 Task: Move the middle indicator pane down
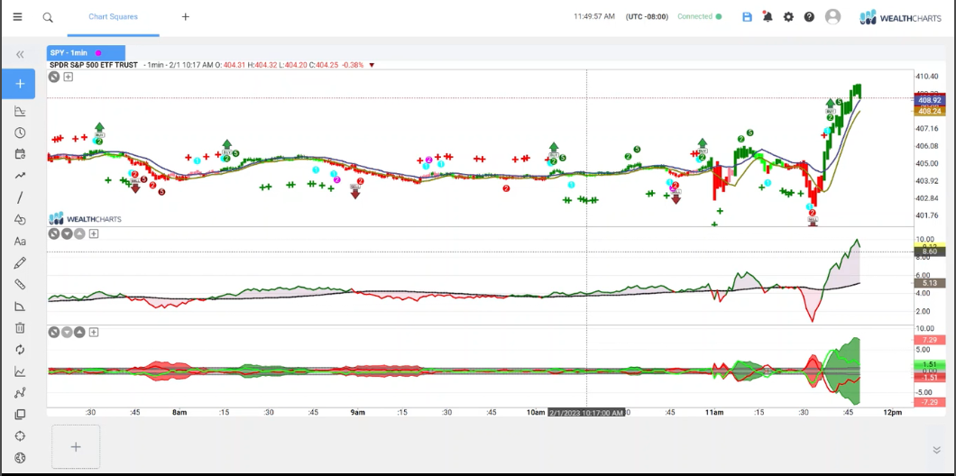click(67, 233)
